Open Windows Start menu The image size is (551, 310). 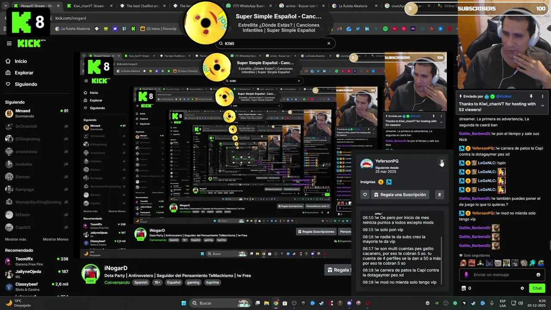pos(184,303)
